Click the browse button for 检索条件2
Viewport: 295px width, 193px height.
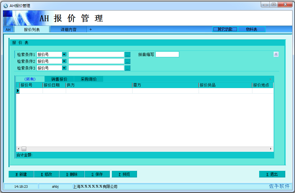127,61
